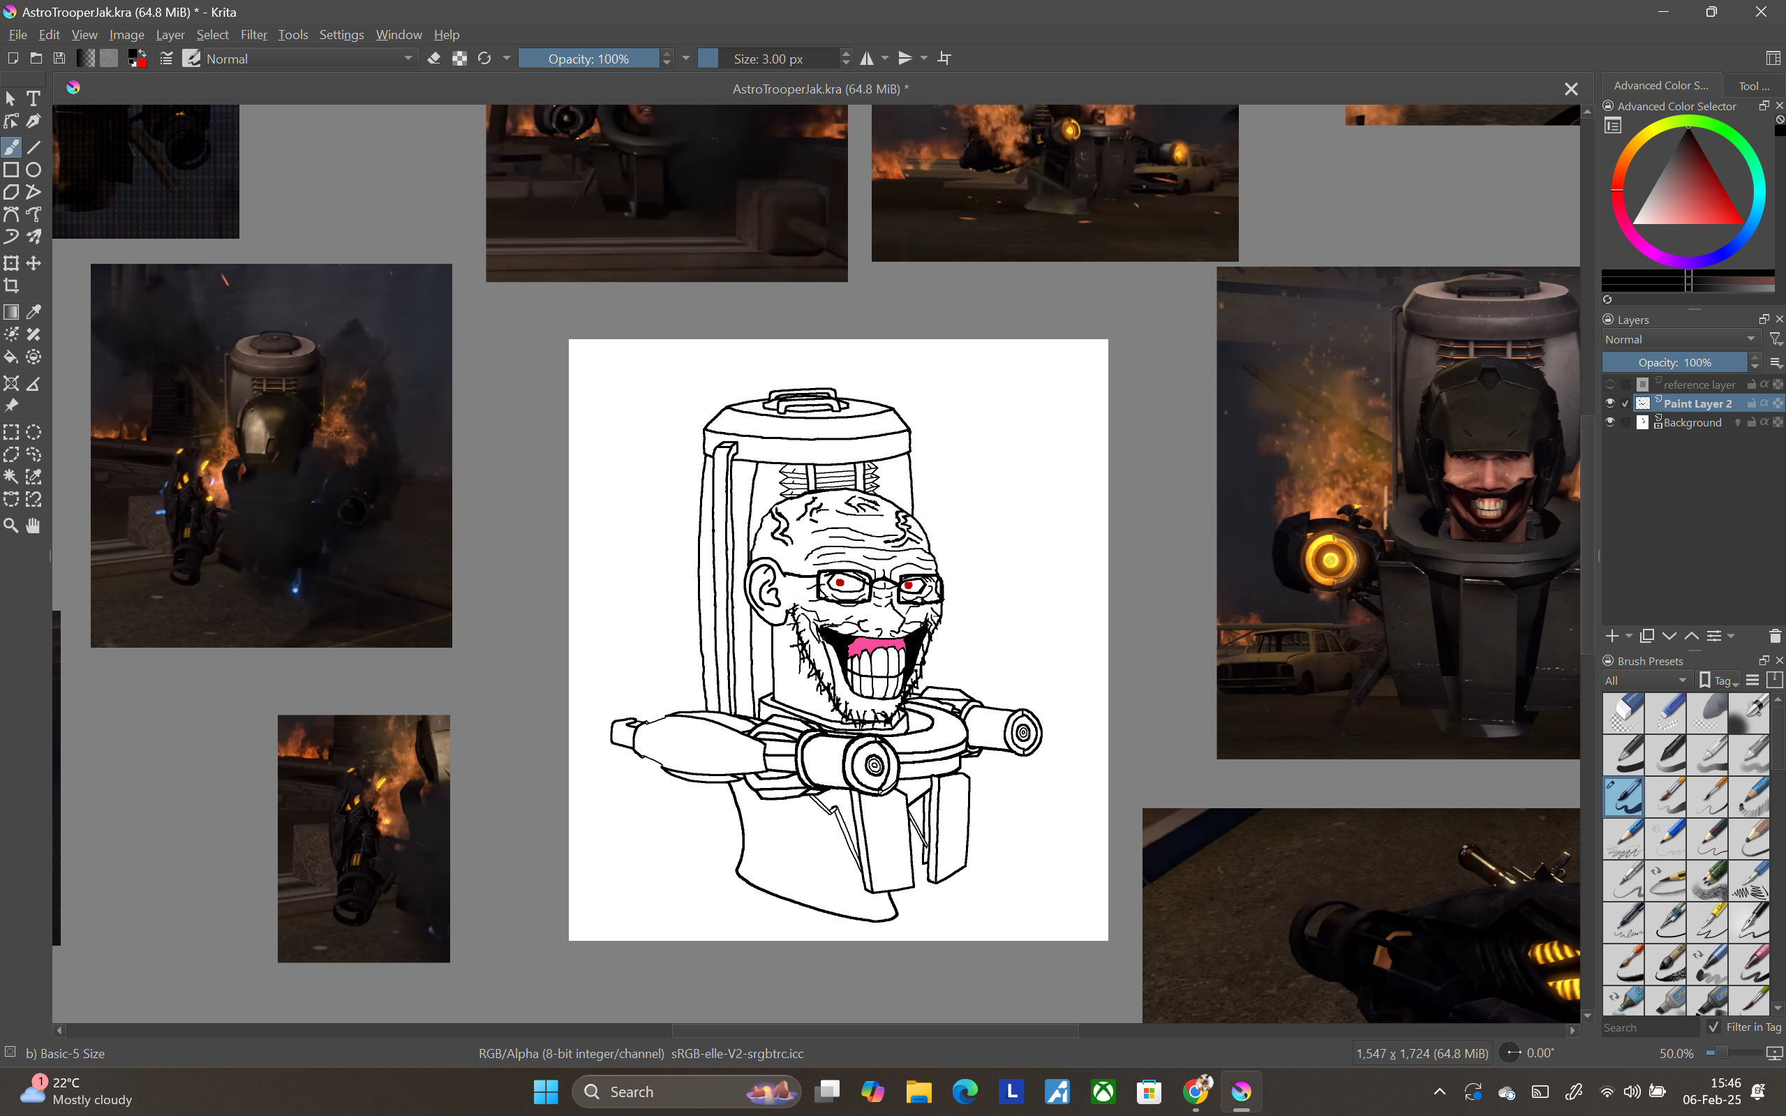This screenshot has height=1116, width=1786.
Task: Click the Reload Original Preset icon
Action: point(484,59)
